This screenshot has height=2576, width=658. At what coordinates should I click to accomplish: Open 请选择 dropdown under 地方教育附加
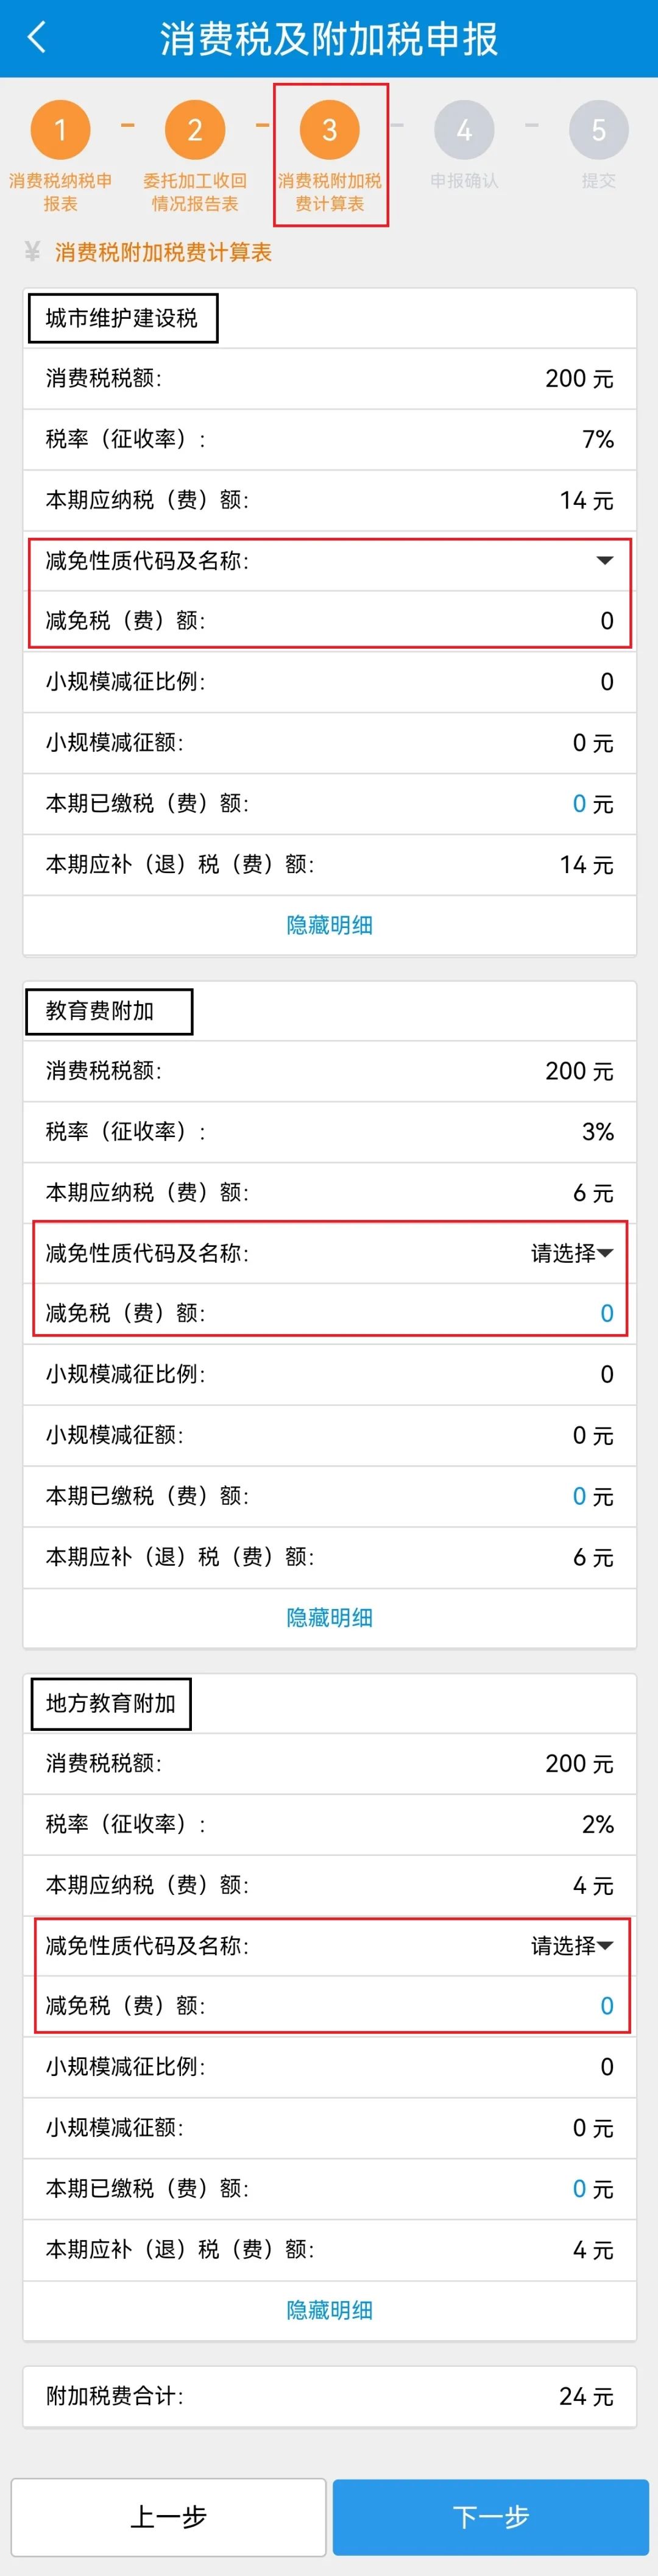pos(572,1946)
